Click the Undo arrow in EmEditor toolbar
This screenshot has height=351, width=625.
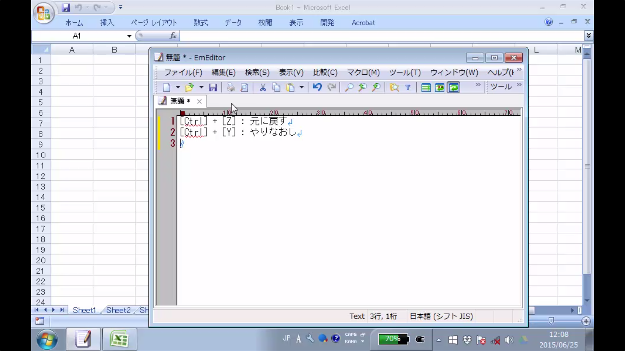[x=317, y=87]
